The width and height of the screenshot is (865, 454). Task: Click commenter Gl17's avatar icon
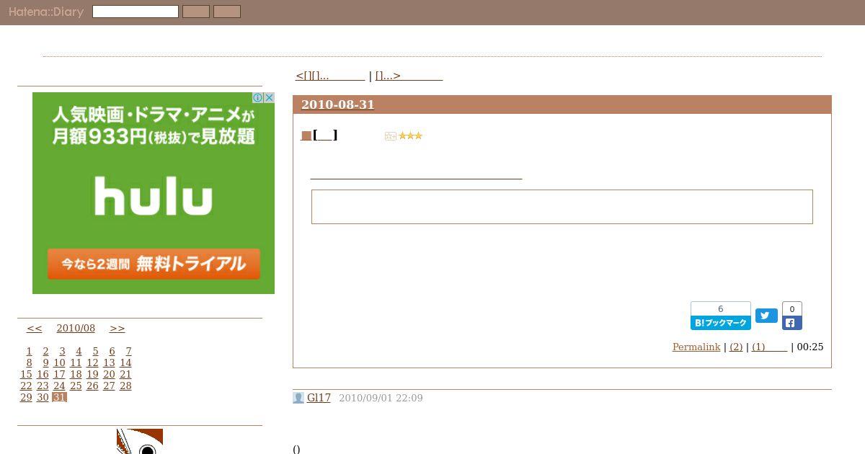point(298,398)
